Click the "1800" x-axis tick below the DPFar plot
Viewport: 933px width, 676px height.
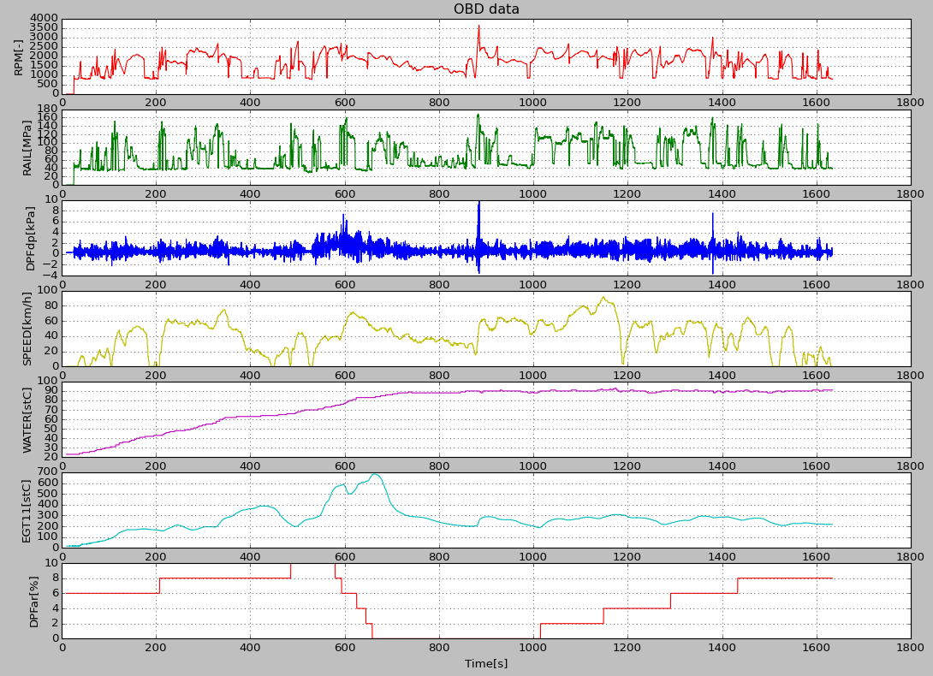tap(910, 648)
